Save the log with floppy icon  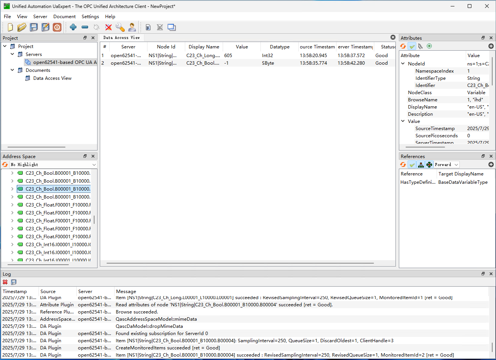14,282
